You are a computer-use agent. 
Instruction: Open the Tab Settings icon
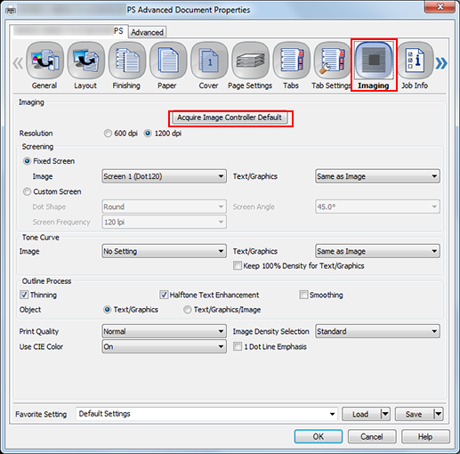point(332,61)
